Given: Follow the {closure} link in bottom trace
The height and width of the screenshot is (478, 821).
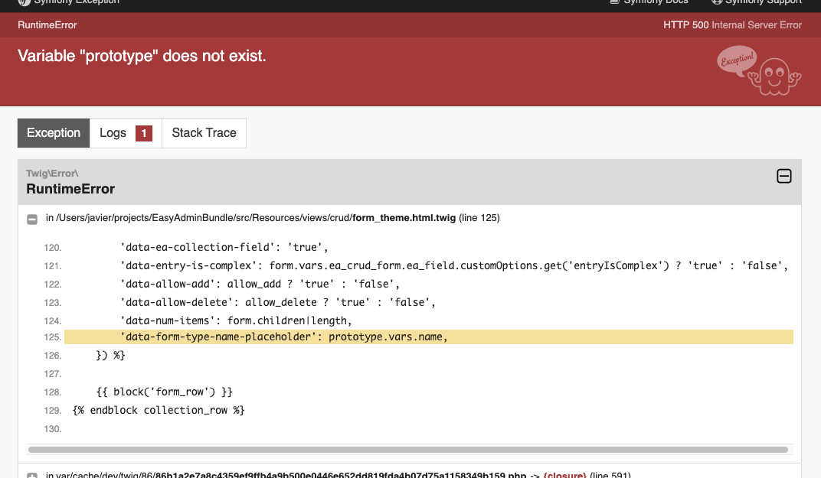Looking at the screenshot, I should click(565, 475).
